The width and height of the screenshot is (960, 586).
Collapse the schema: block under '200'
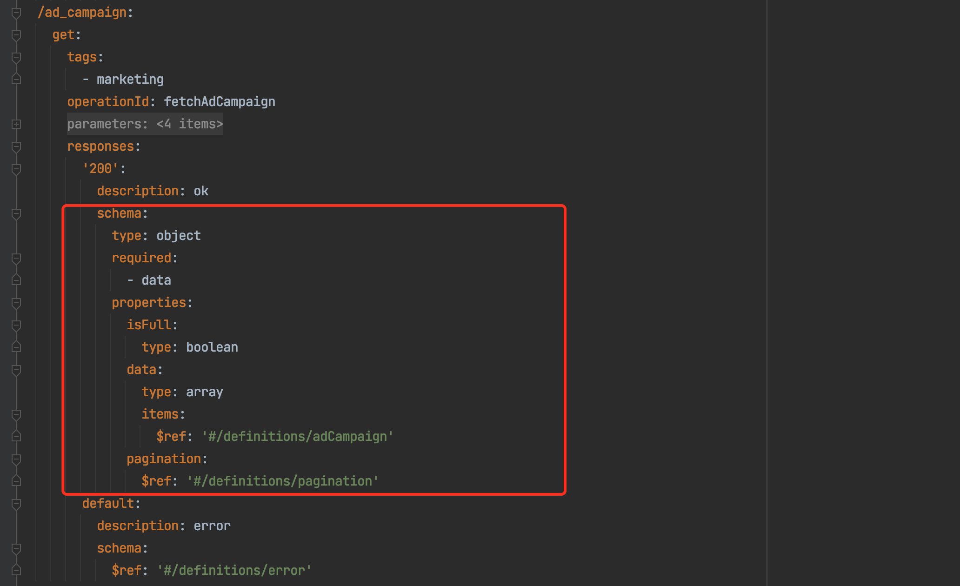pyautogui.click(x=16, y=213)
